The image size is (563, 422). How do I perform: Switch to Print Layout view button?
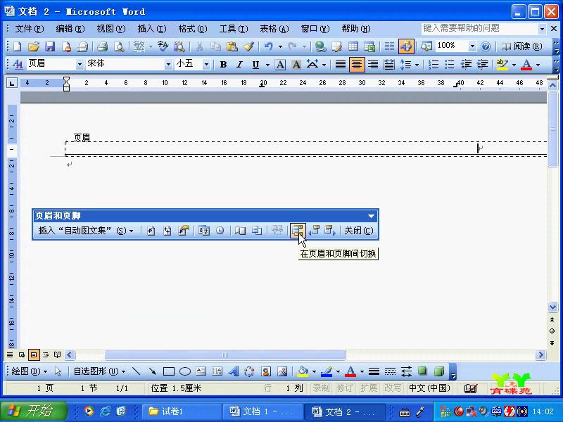[x=33, y=355]
